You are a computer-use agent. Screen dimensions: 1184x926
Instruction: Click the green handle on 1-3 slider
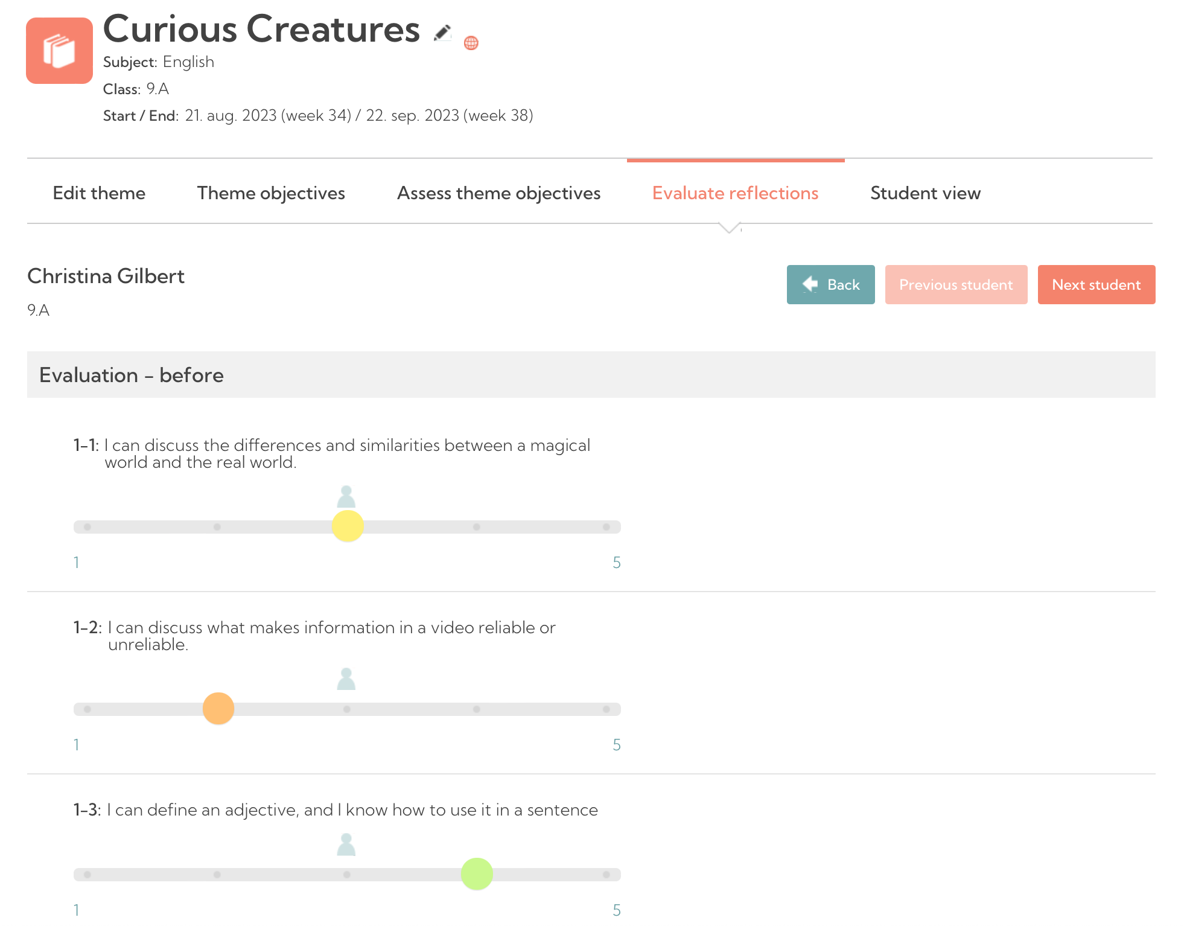pyautogui.click(x=477, y=874)
